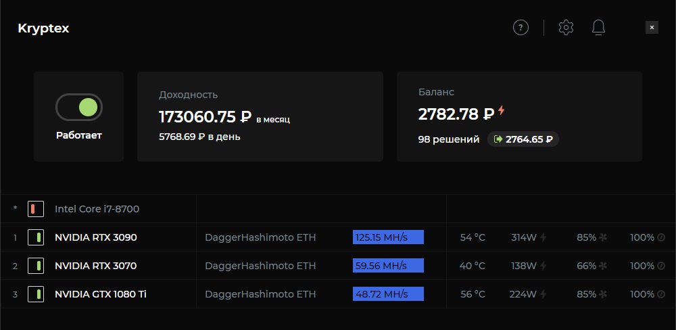
Task: Click the 98 решений text
Action: 449,139
